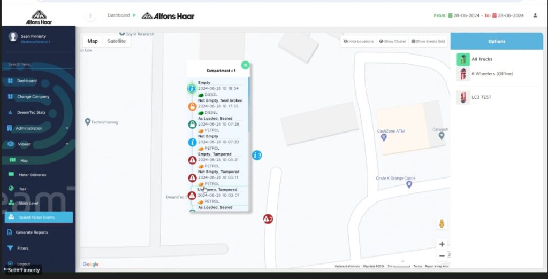This screenshot has width=548, height=279.
Task: Select the LC3 TEST truck
Action: click(481, 97)
